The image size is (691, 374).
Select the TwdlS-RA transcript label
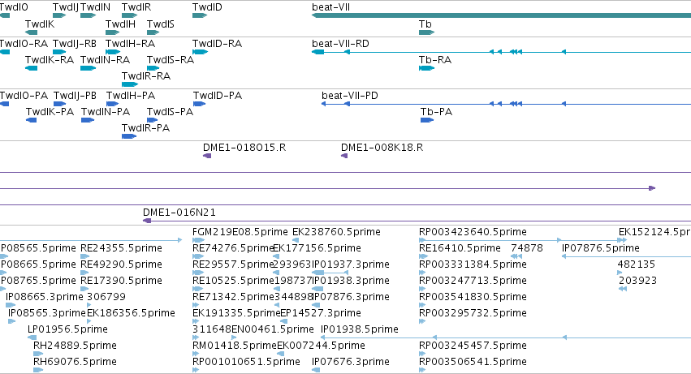171,60
